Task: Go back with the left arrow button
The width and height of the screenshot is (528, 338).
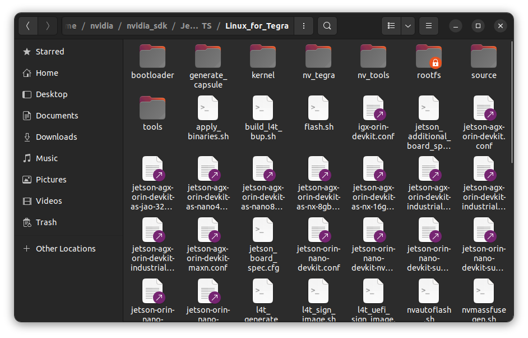Action: point(28,26)
